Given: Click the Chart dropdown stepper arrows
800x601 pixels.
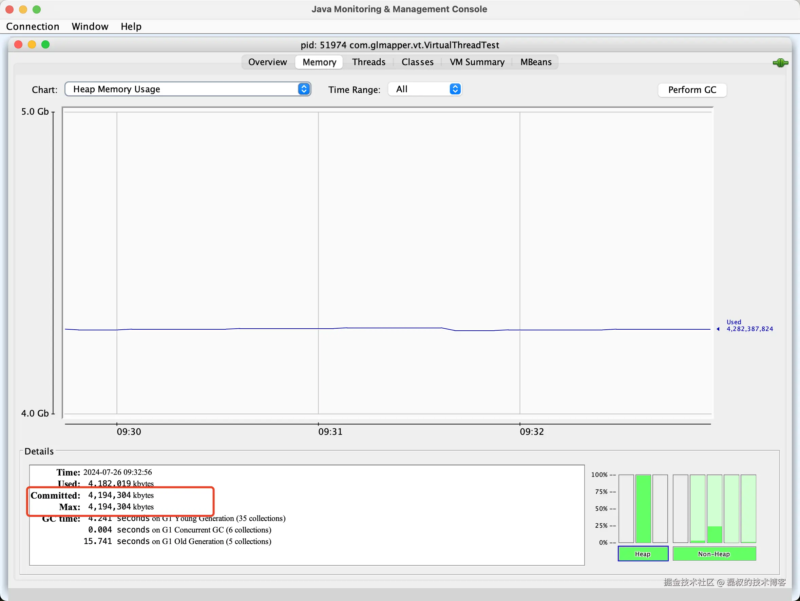Looking at the screenshot, I should coord(304,89).
